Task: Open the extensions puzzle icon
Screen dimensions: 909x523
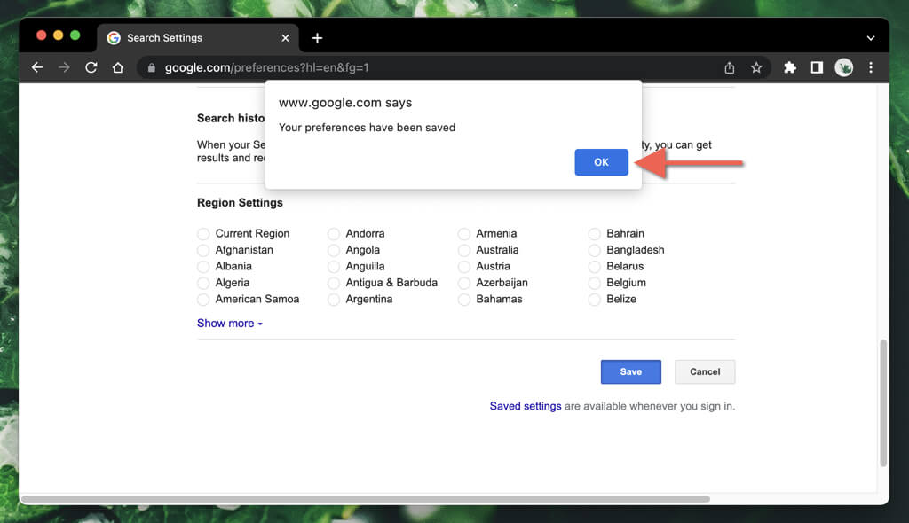Action: pos(790,67)
